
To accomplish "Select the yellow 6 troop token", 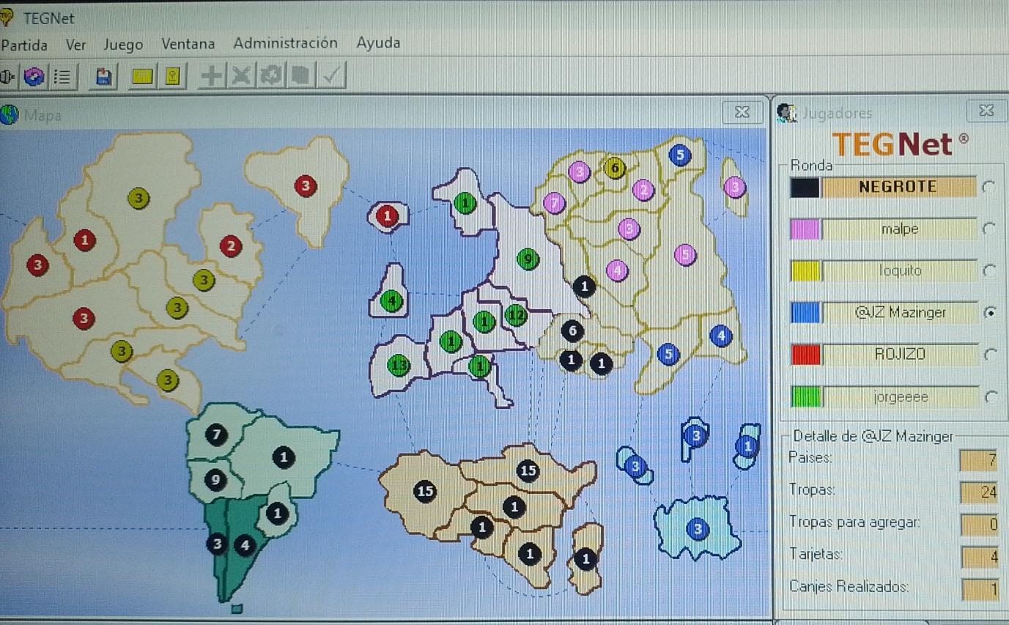I will pos(614,169).
